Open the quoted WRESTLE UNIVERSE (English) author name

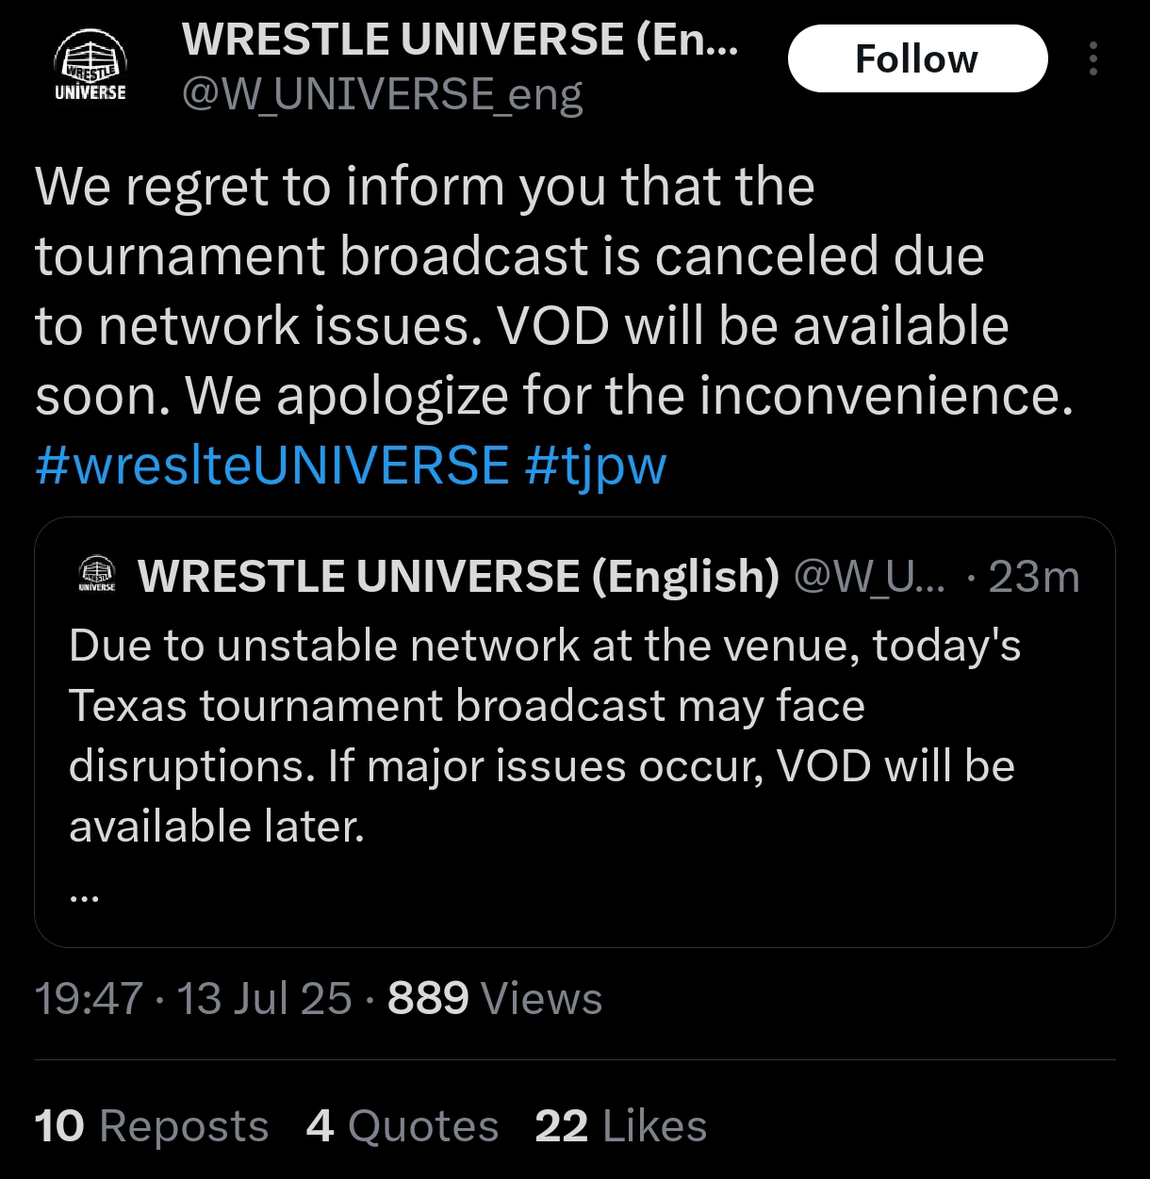tap(458, 576)
